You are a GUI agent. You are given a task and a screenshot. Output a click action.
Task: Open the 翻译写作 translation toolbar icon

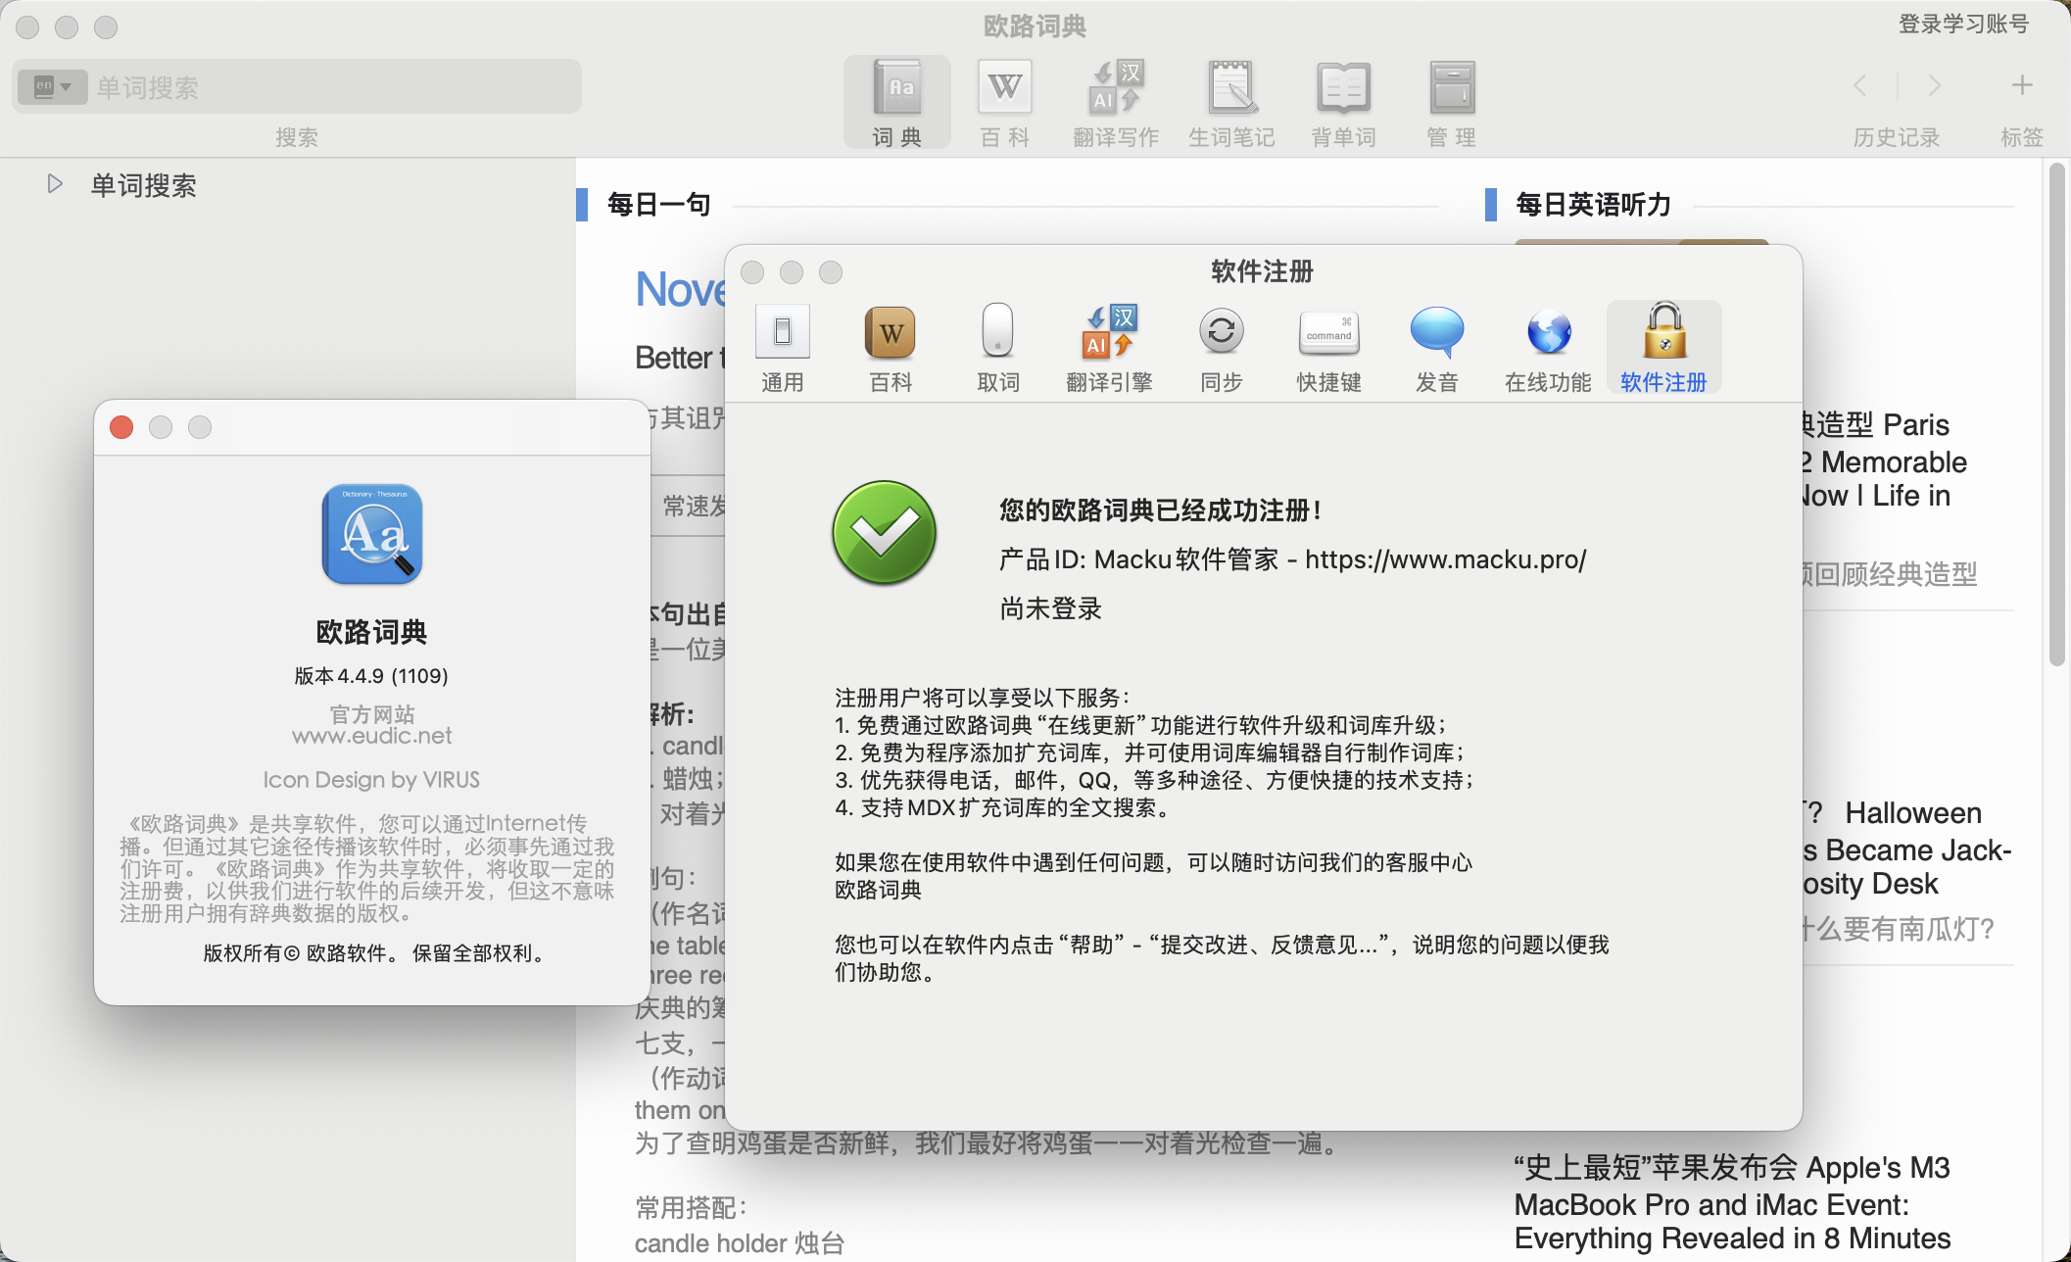pos(1116,102)
